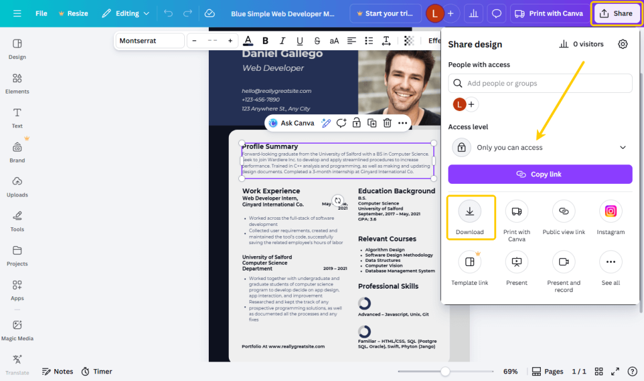
Task: Open the Elements panel
Action: (x=17, y=85)
